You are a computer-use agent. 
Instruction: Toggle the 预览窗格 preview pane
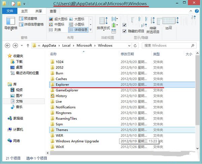[28, 18]
